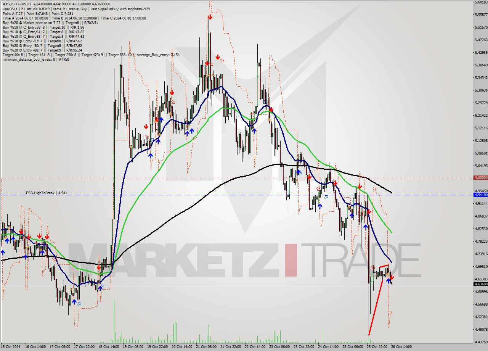
Task: Click the 5.55877 price axis label
Action: point(481,15)
